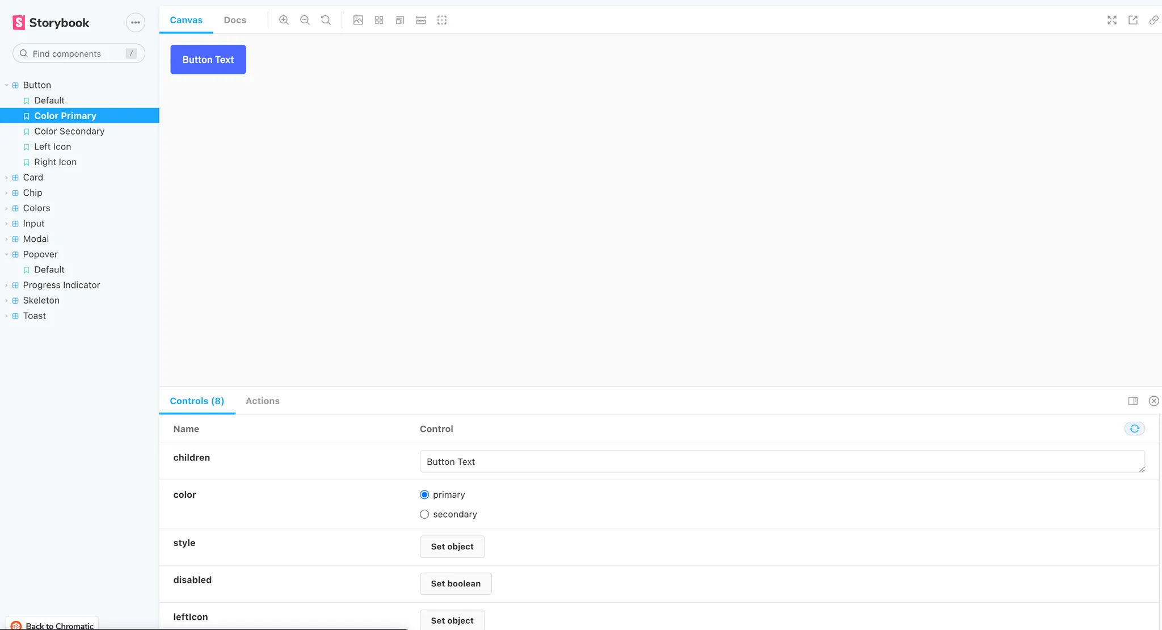This screenshot has width=1162, height=630.
Task: Open the canvas in a new tab
Action: [x=1132, y=20]
